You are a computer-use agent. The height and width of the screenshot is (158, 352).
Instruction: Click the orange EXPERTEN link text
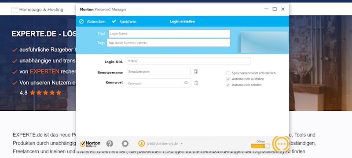tap(44, 71)
